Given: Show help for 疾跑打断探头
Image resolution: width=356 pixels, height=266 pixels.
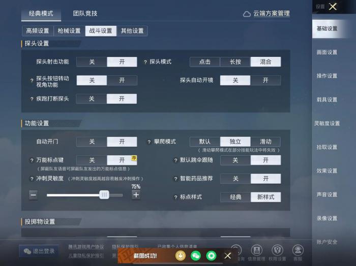Looking at the screenshot, I should coord(32,99).
